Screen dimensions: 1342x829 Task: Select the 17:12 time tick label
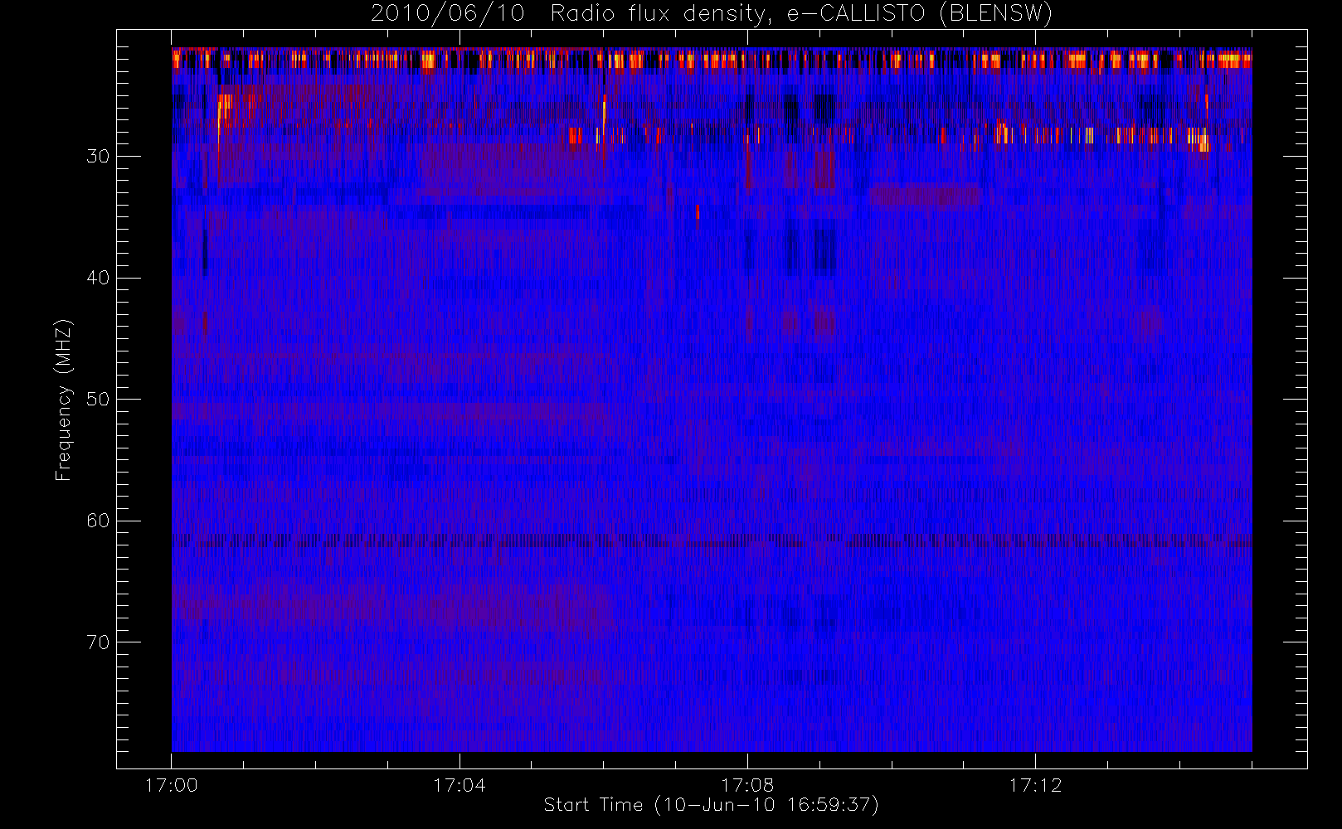click(x=1035, y=785)
